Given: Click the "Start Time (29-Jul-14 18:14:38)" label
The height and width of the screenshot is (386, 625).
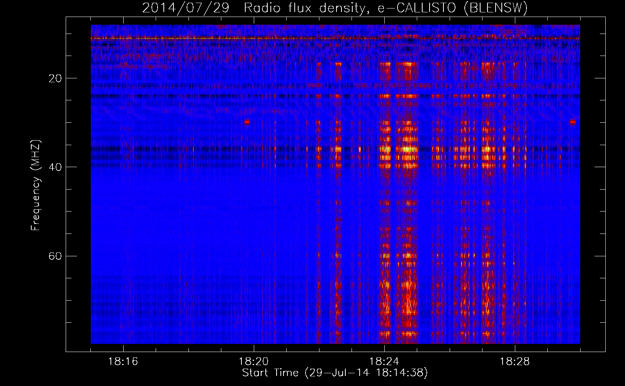Looking at the screenshot, I should coord(335,373).
